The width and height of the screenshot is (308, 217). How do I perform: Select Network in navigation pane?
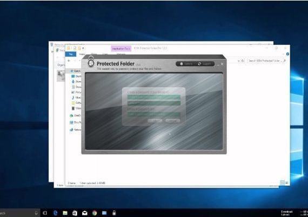(x=76, y=130)
